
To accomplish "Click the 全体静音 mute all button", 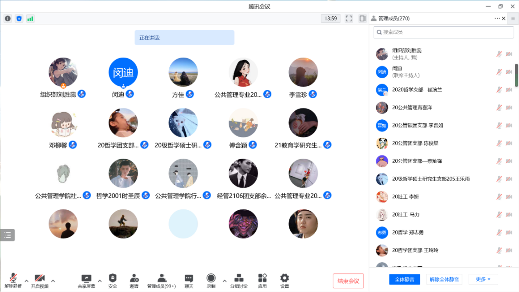I will point(404,279).
